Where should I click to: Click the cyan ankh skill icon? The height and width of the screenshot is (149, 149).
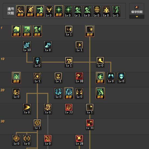click(x=37, y=62)
